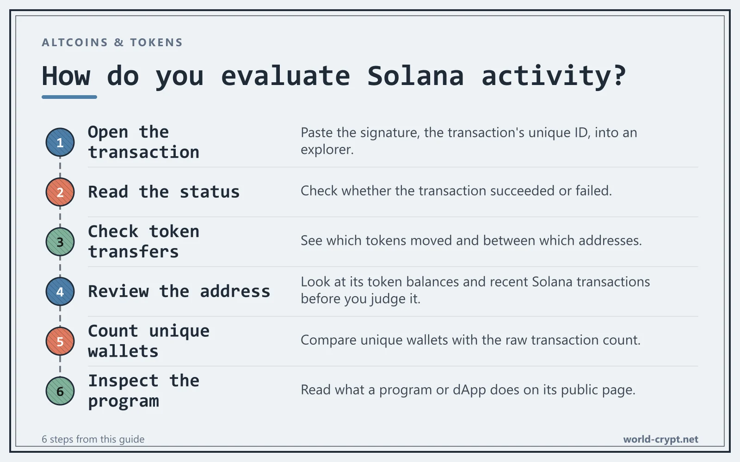Click the description mentioning dApp public page
Viewport: 740px width, 462px height.
[x=468, y=390]
